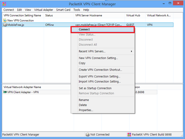Select Rename in the context menu
This screenshot has height=139, width=185.
coord(103,100)
